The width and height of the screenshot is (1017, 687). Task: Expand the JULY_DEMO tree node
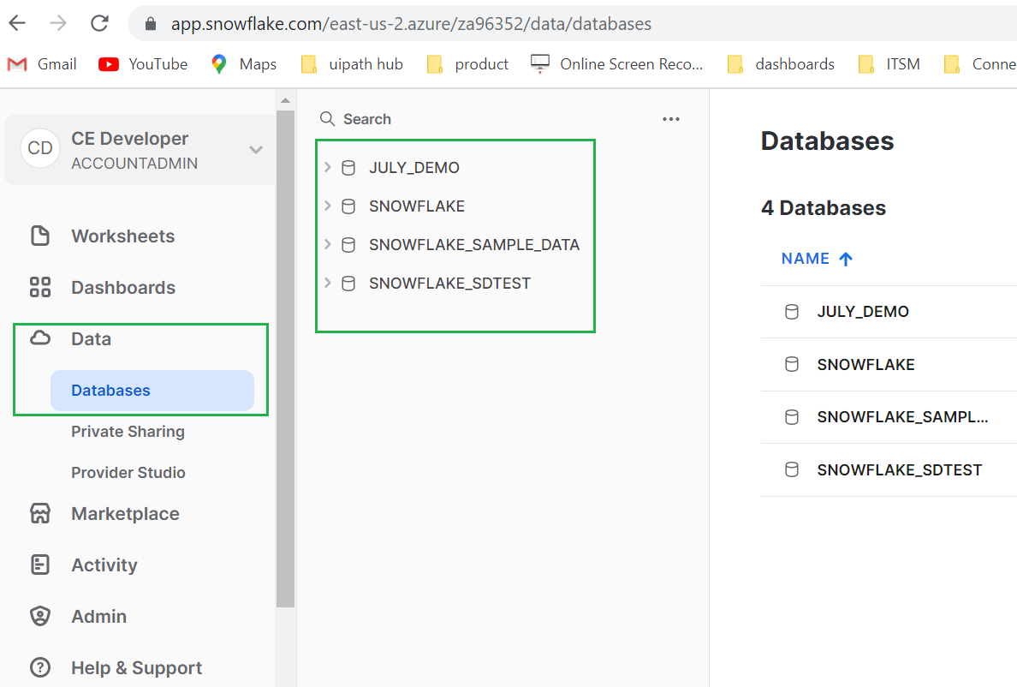coord(328,167)
